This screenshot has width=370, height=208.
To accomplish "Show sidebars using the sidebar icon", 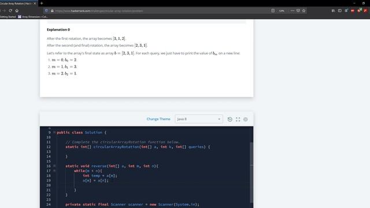I will [339, 10].
